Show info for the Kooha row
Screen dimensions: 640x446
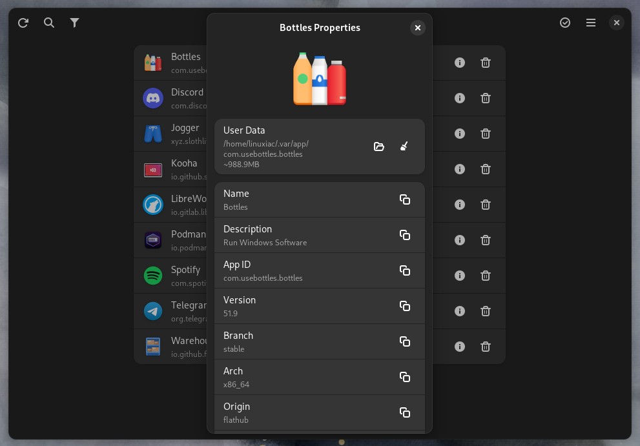pos(460,169)
